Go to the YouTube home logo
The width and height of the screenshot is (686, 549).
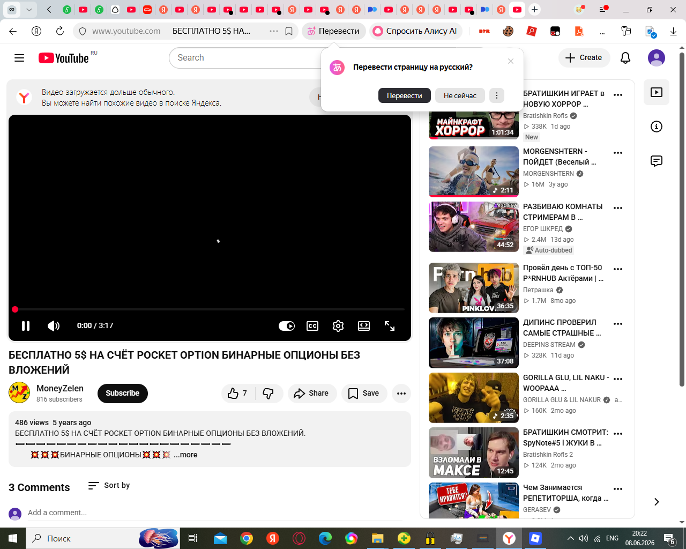[x=64, y=58]
